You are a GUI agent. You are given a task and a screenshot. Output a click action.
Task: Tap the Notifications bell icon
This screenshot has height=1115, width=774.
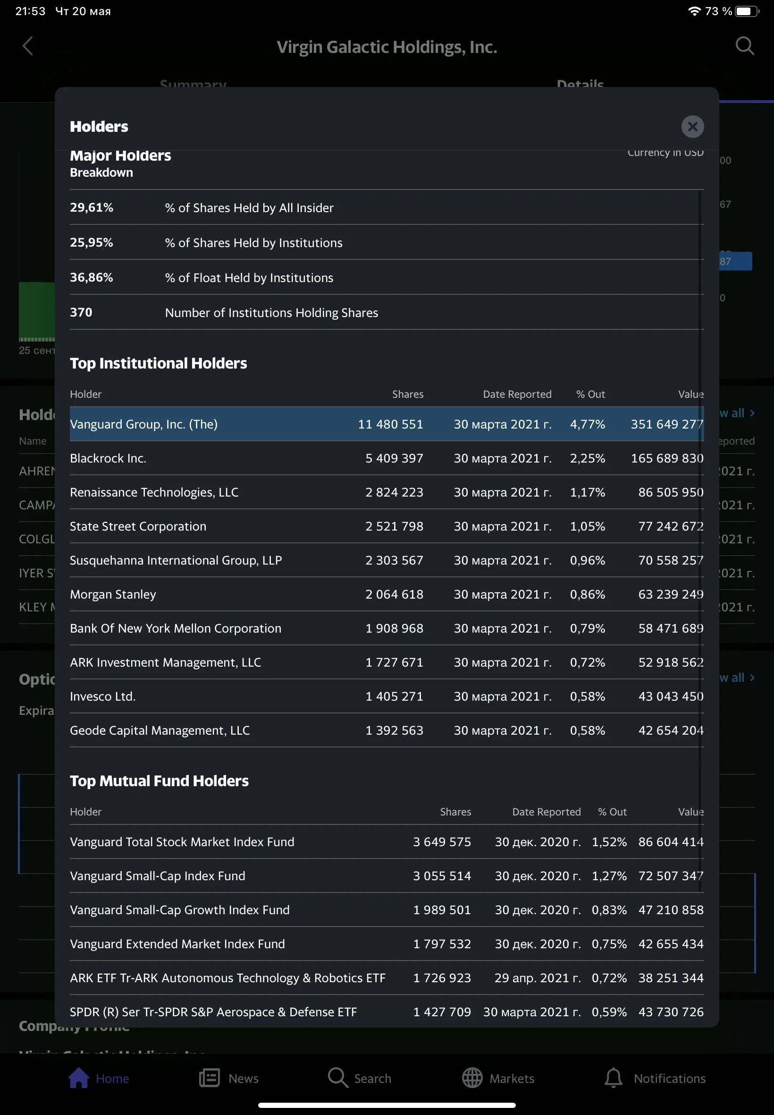click(x=614, y=1078)
